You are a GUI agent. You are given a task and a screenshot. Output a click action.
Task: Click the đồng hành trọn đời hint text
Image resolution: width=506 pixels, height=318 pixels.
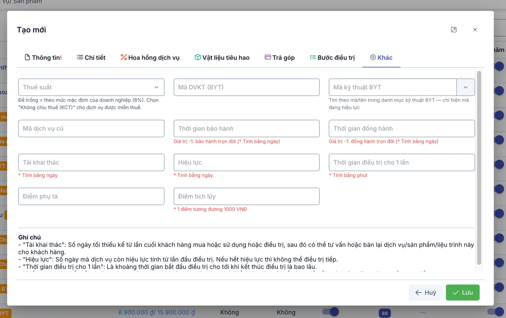click(384, 141)
